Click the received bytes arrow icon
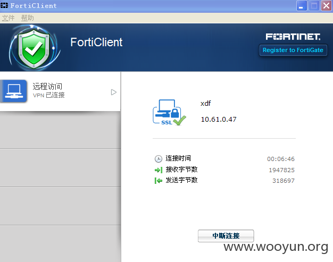The height and width of the screenshot is (262, 333). (x=158, y=170)
